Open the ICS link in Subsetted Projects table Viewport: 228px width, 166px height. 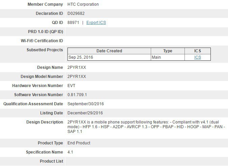(x=197, y=57)
